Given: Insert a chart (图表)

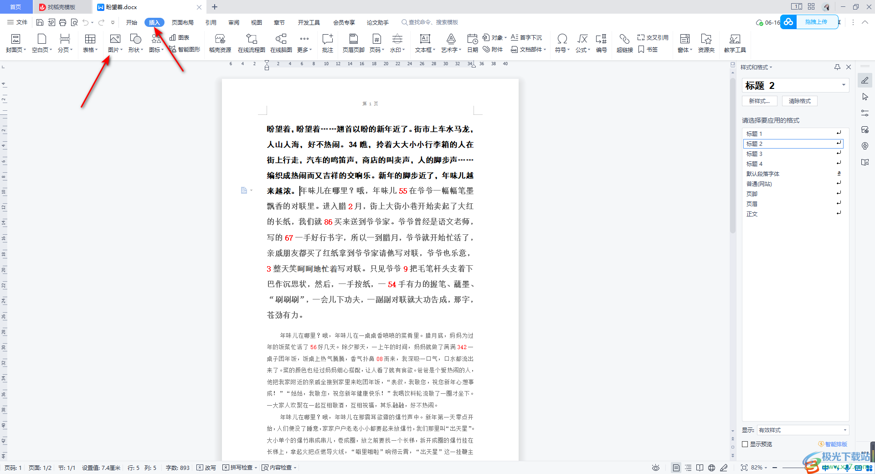Looking at the screenshot, I should tap(180, 37).
